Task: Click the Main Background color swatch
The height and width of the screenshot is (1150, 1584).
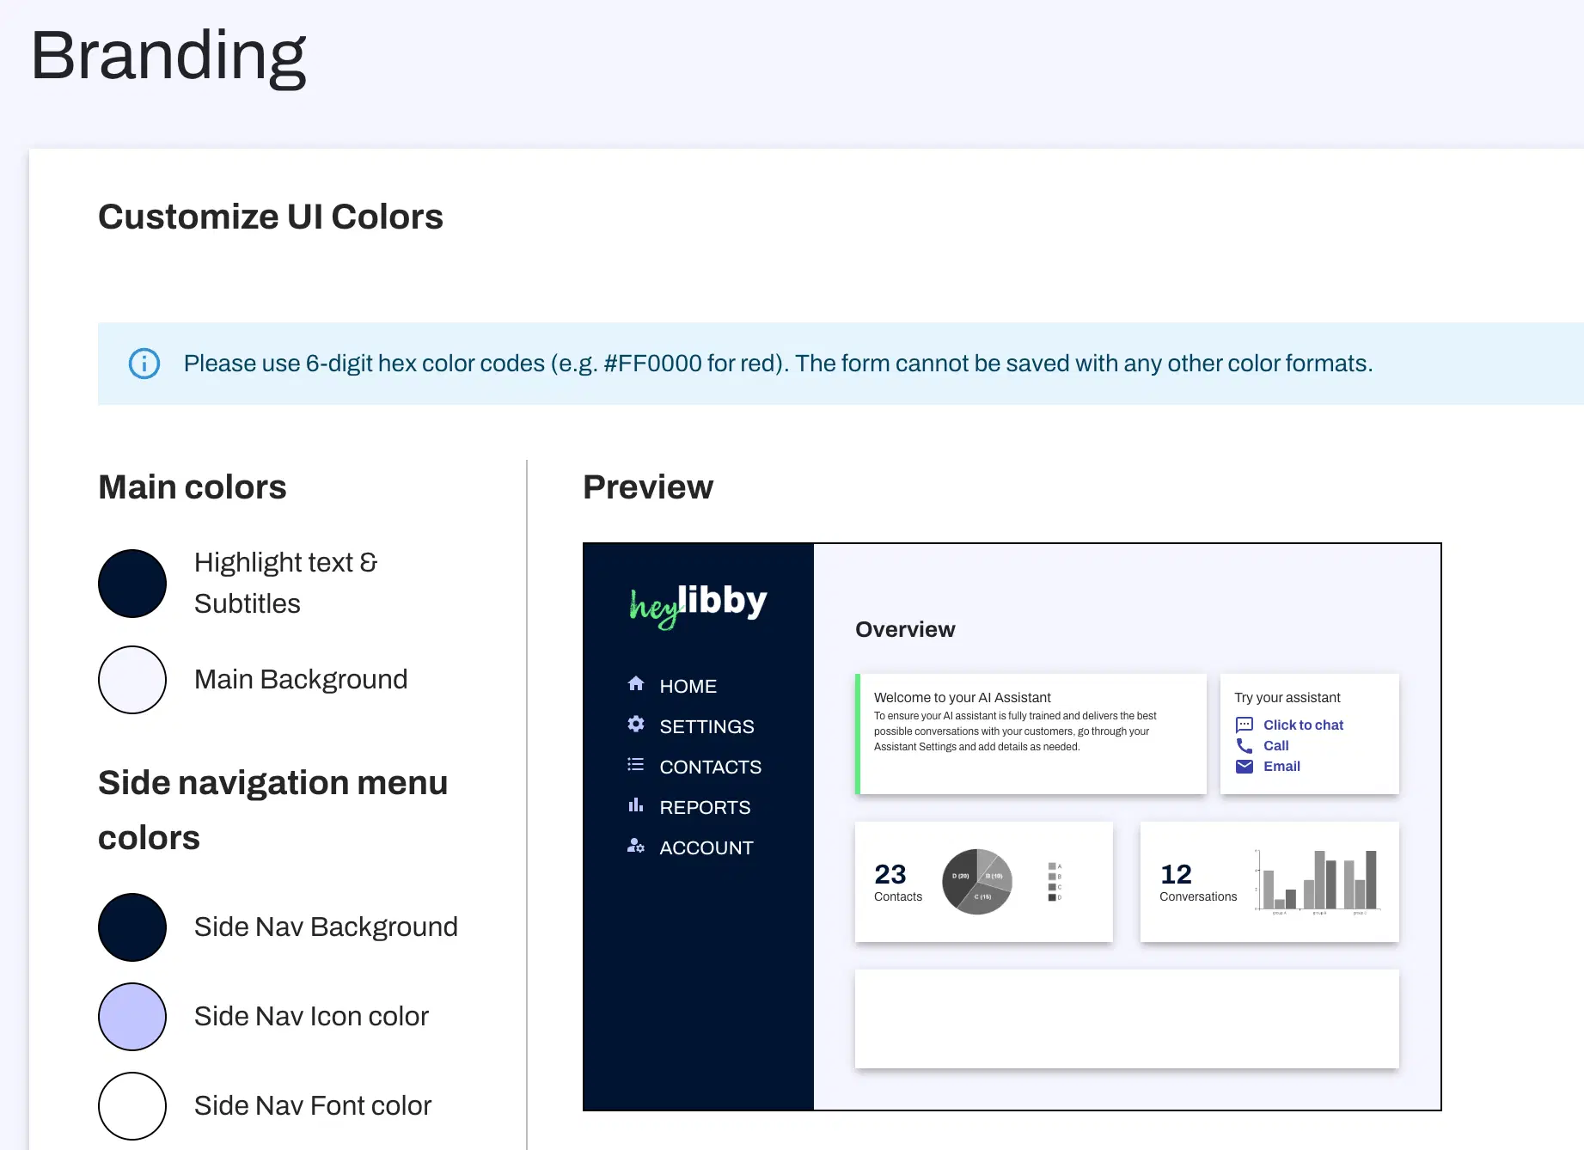Action: coord(132,679)
